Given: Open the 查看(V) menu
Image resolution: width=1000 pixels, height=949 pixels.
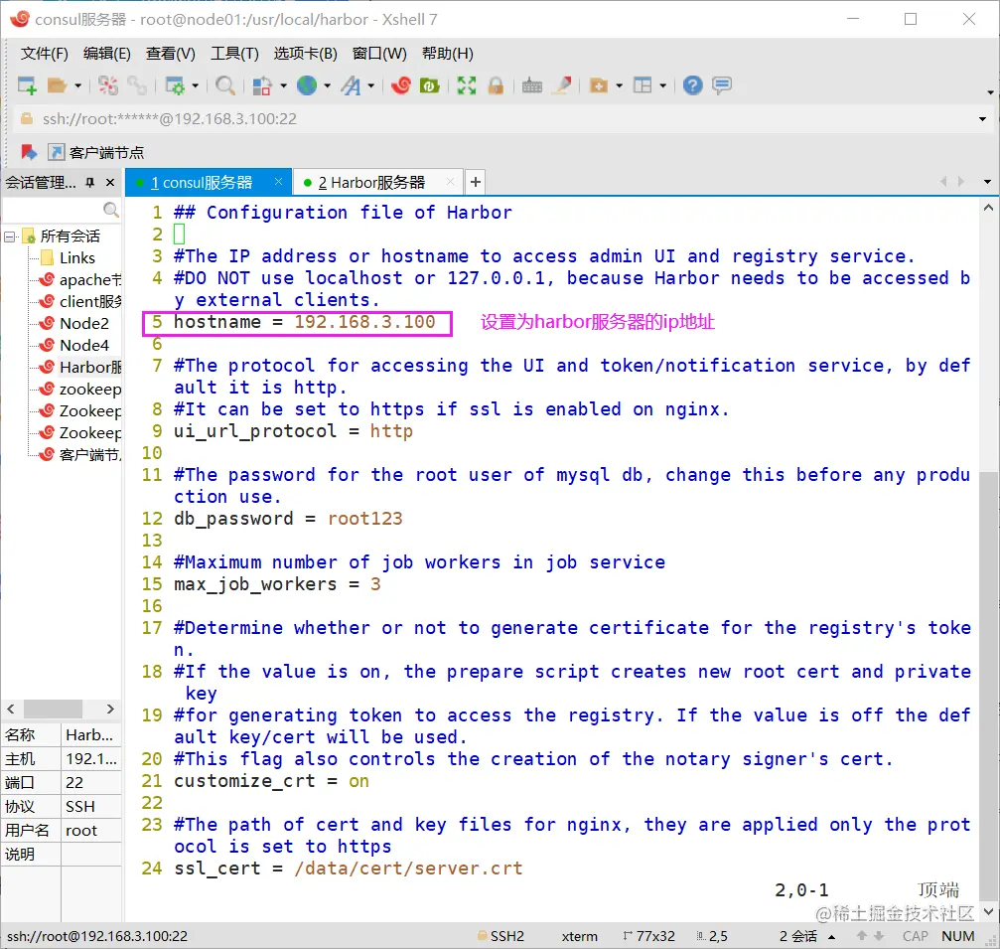Looking at the screenshot, I should tap(170, 54).
